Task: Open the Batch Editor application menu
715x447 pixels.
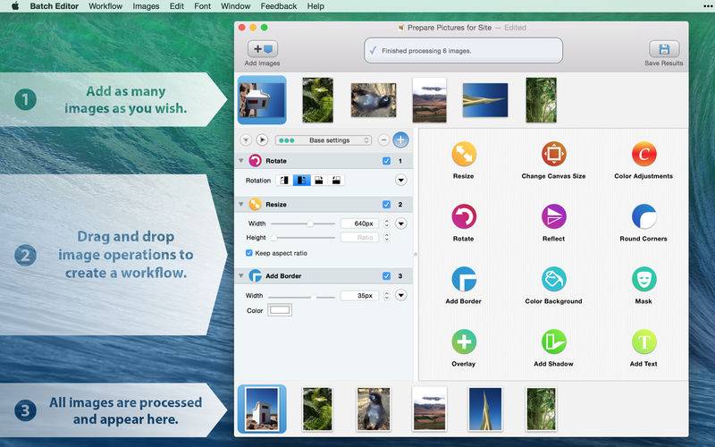Action: (x=55, y=6)
